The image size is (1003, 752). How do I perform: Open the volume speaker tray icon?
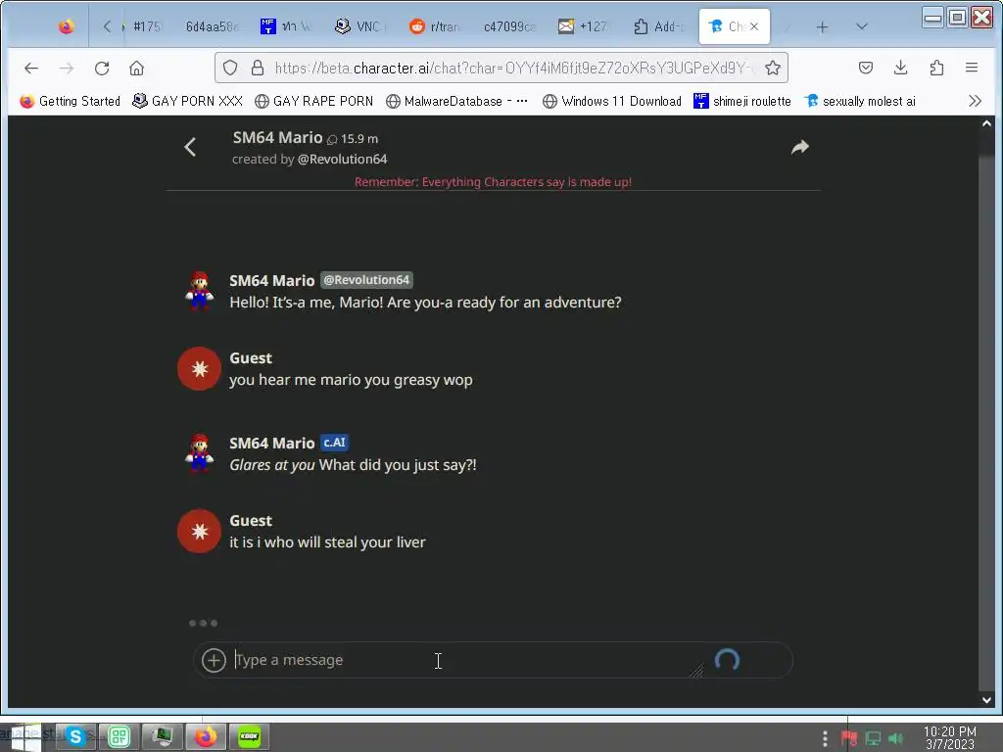pyautogui.click(x=896, y=738)
